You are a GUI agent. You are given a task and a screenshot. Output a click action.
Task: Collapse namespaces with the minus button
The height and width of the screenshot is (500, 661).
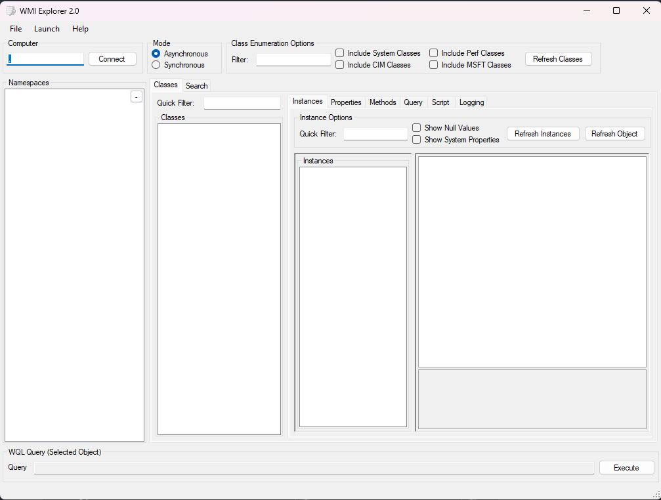pyautogui.click(x=136, y=96)
